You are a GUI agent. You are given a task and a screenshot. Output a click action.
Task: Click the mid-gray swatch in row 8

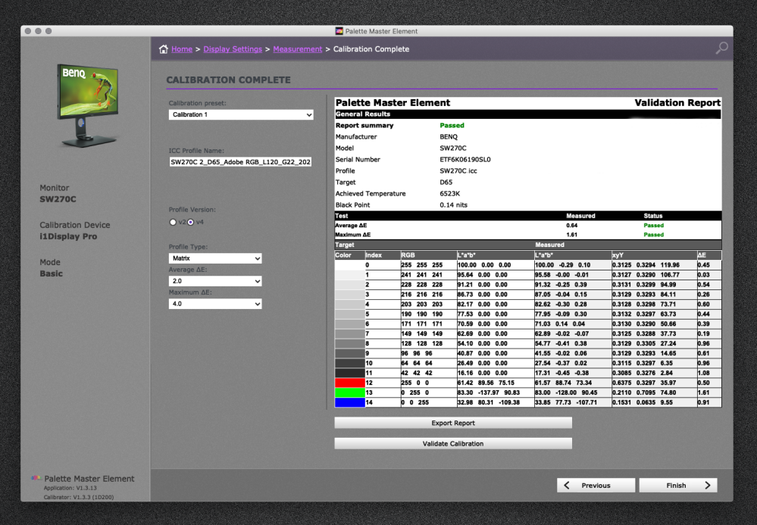(x=349, y=344)
